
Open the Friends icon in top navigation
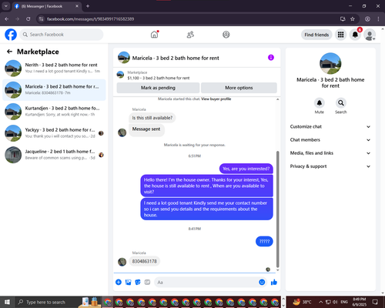point(190,35)
